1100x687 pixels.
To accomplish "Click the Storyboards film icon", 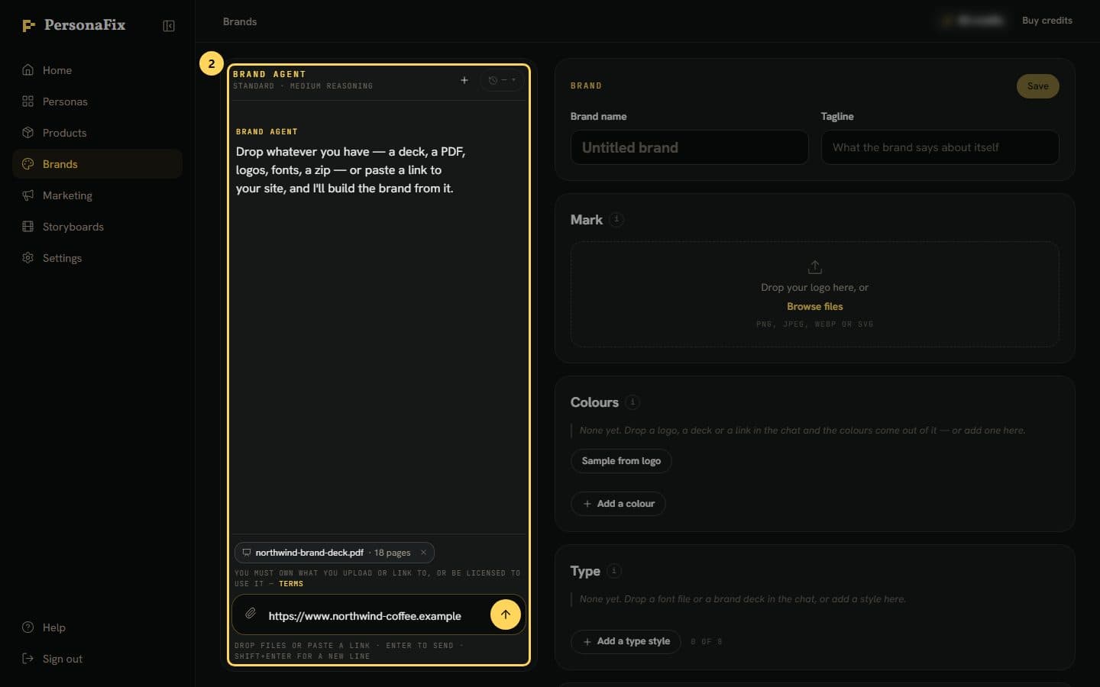I will (28, 227).
